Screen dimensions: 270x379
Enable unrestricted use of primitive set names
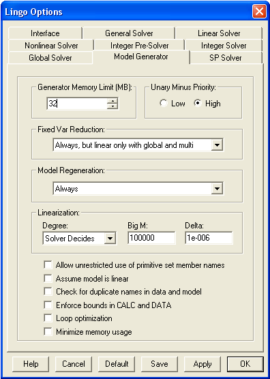tap(48, 265)
